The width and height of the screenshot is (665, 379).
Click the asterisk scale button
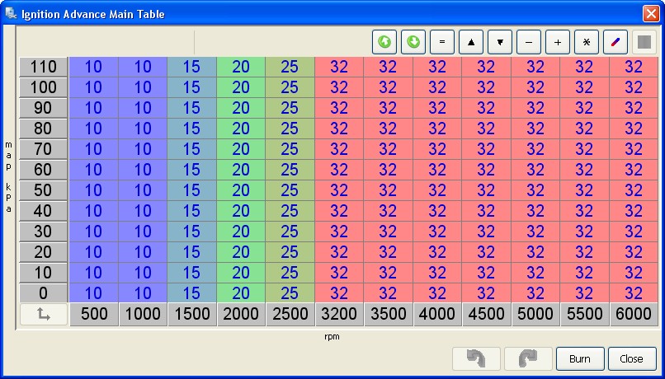[587, 42]
